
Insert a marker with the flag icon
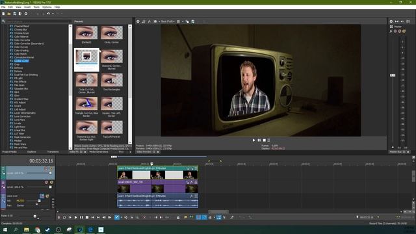(x=185, y=217)
